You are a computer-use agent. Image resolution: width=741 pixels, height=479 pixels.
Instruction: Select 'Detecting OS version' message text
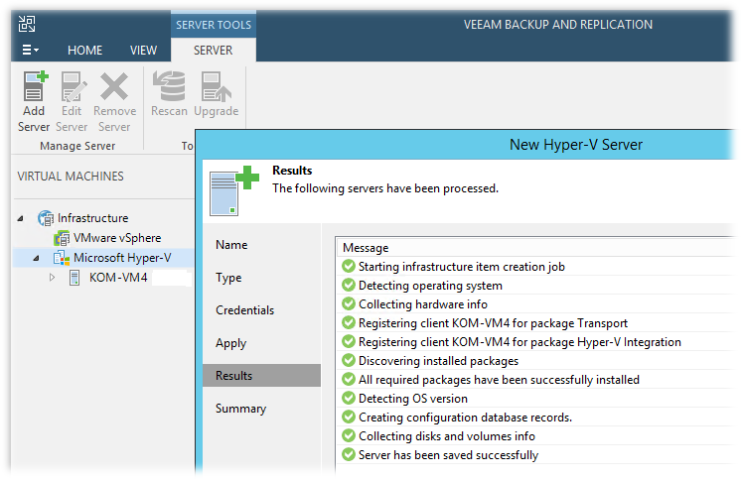(413, 399)
